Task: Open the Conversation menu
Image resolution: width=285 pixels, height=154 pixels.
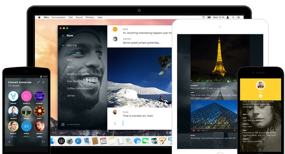Action: (x=58, y=17)
